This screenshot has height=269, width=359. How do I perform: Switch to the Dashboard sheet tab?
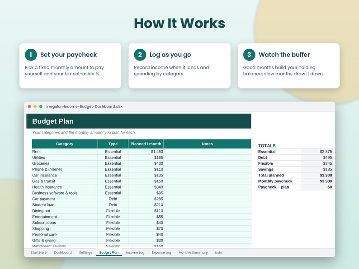pyautogui.click(x=63, y=253)
